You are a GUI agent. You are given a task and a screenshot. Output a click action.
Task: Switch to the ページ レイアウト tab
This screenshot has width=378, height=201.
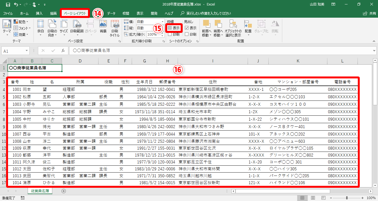coord(75,13)
